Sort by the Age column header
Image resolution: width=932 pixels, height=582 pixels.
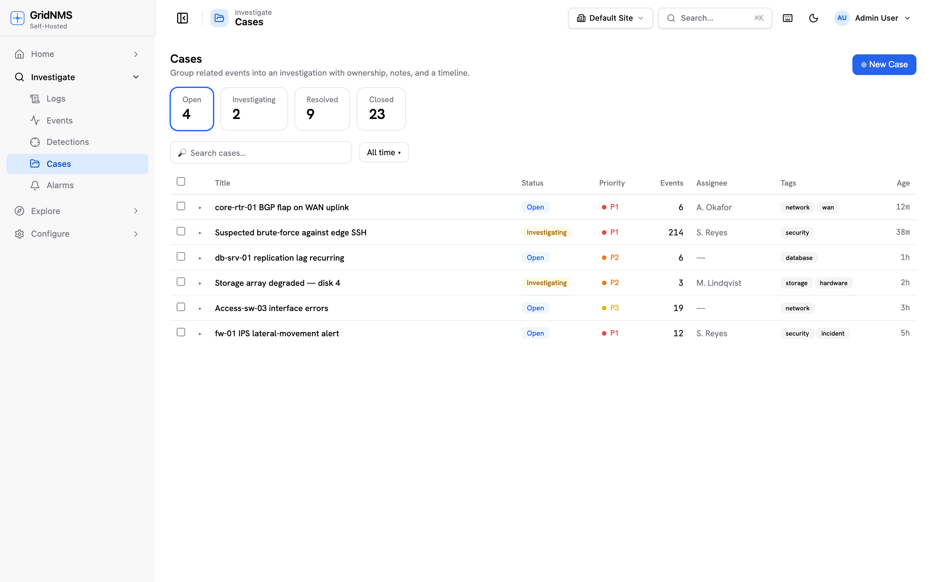point(903,183)
